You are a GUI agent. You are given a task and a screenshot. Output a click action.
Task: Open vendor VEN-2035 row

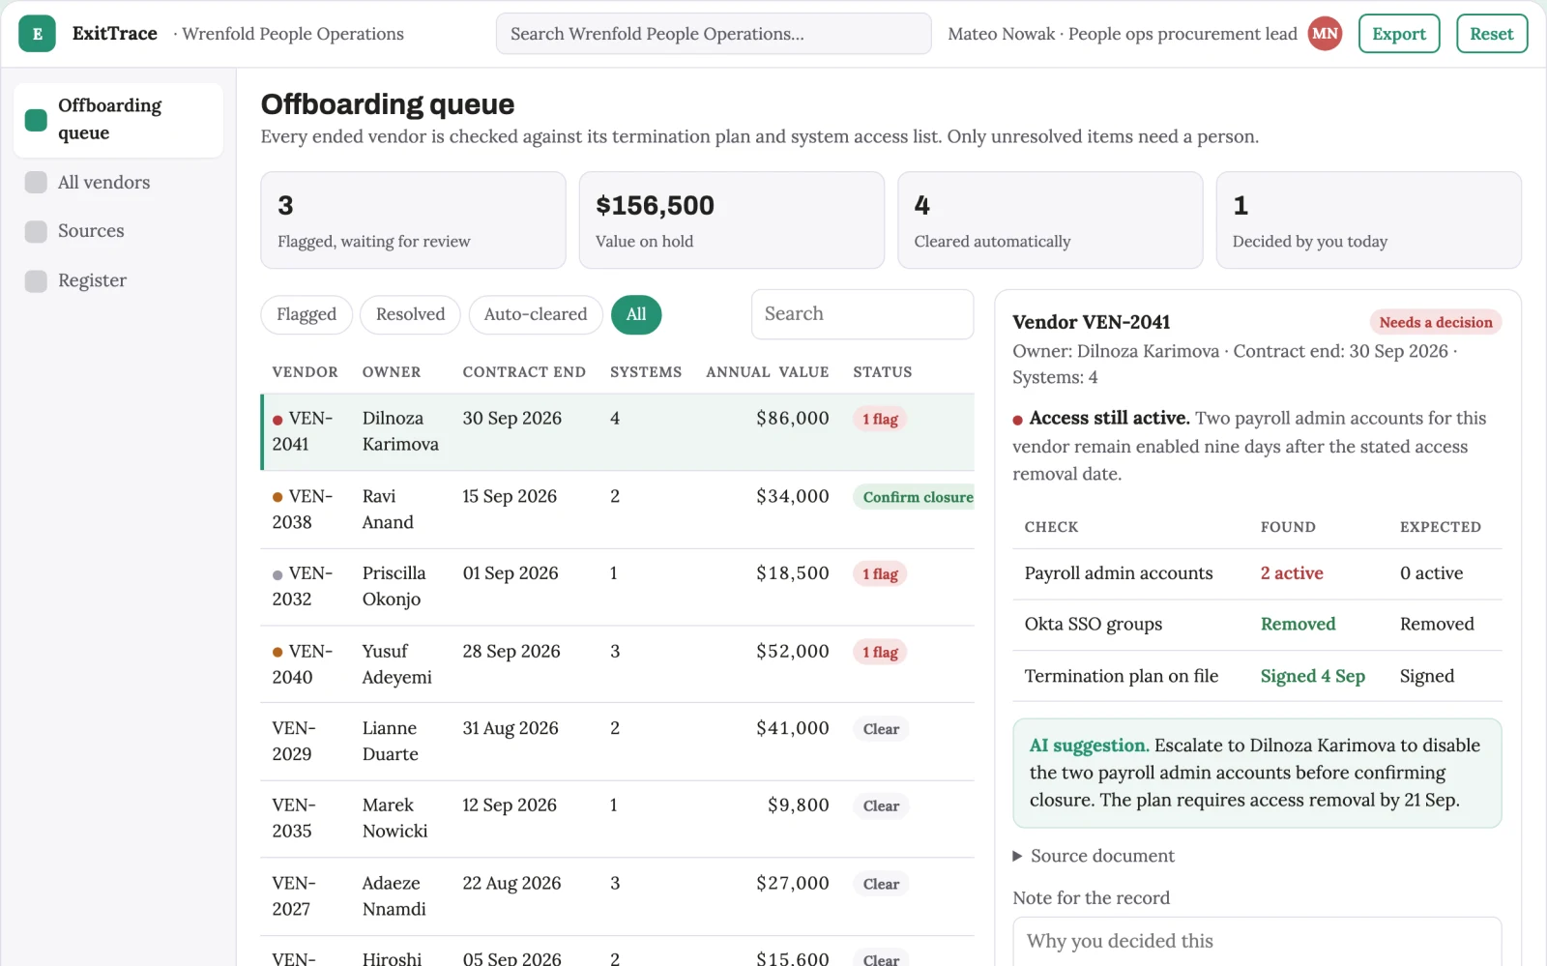pyautogui.click(x=618, y=819)
